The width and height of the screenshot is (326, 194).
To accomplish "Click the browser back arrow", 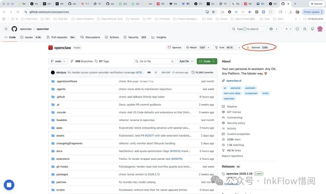I will [x=4, y=12].
